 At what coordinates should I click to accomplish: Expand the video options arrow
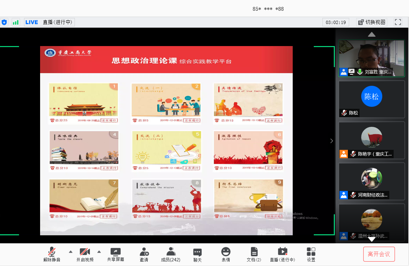point(99,251)
